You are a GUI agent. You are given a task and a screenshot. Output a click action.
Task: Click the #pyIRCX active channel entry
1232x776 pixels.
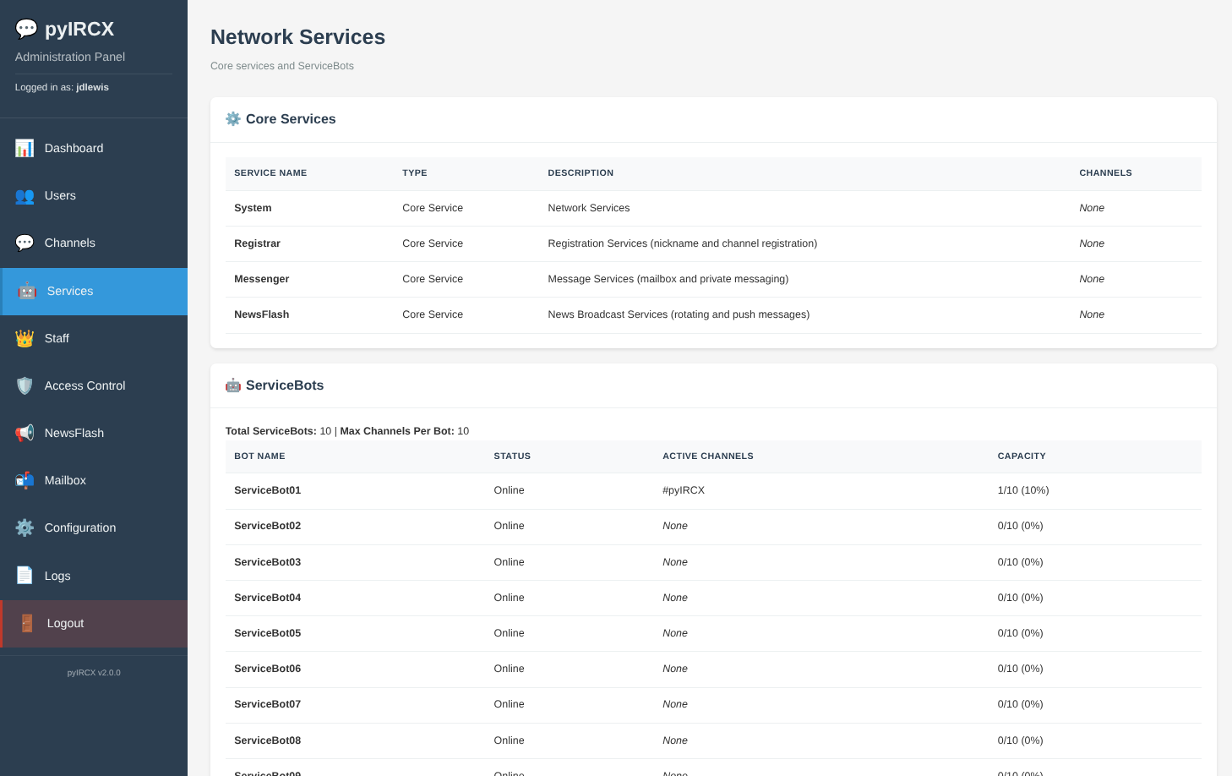tap(683, 490)
